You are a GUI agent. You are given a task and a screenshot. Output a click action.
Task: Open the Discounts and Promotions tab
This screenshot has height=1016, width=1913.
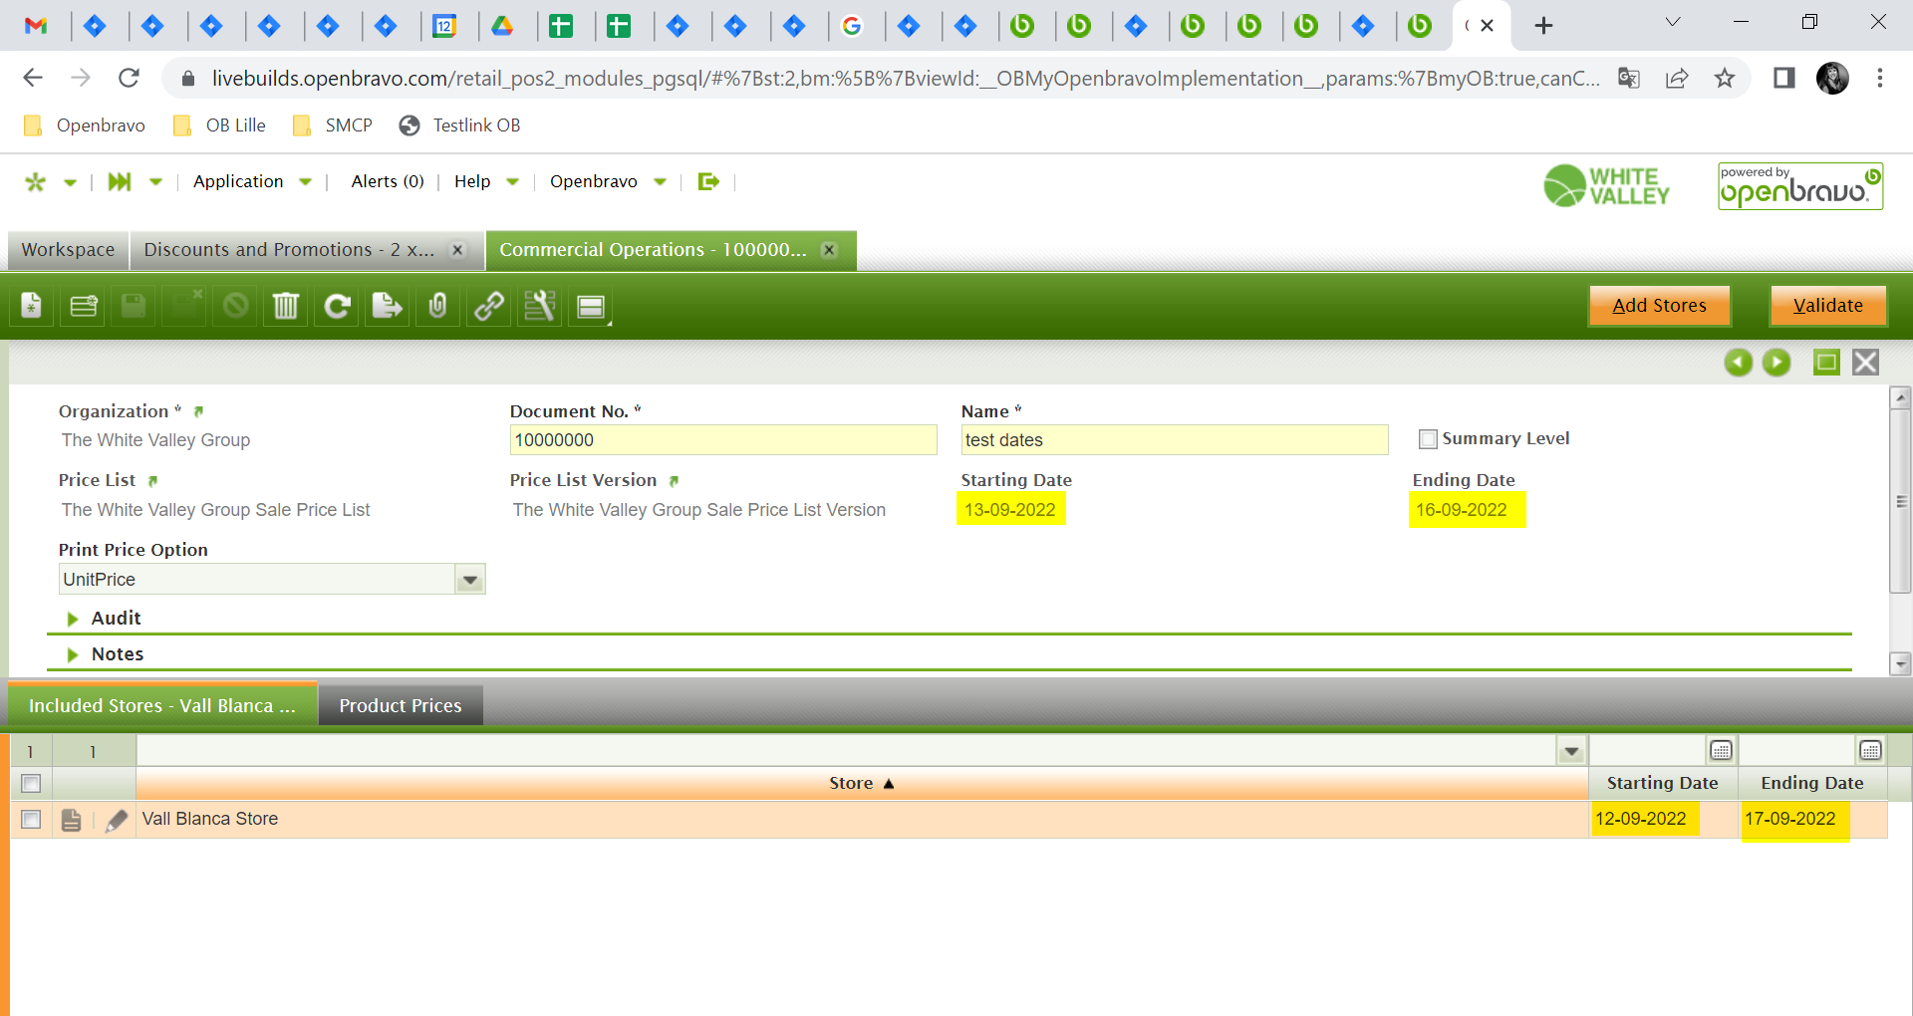pos(289,250)
